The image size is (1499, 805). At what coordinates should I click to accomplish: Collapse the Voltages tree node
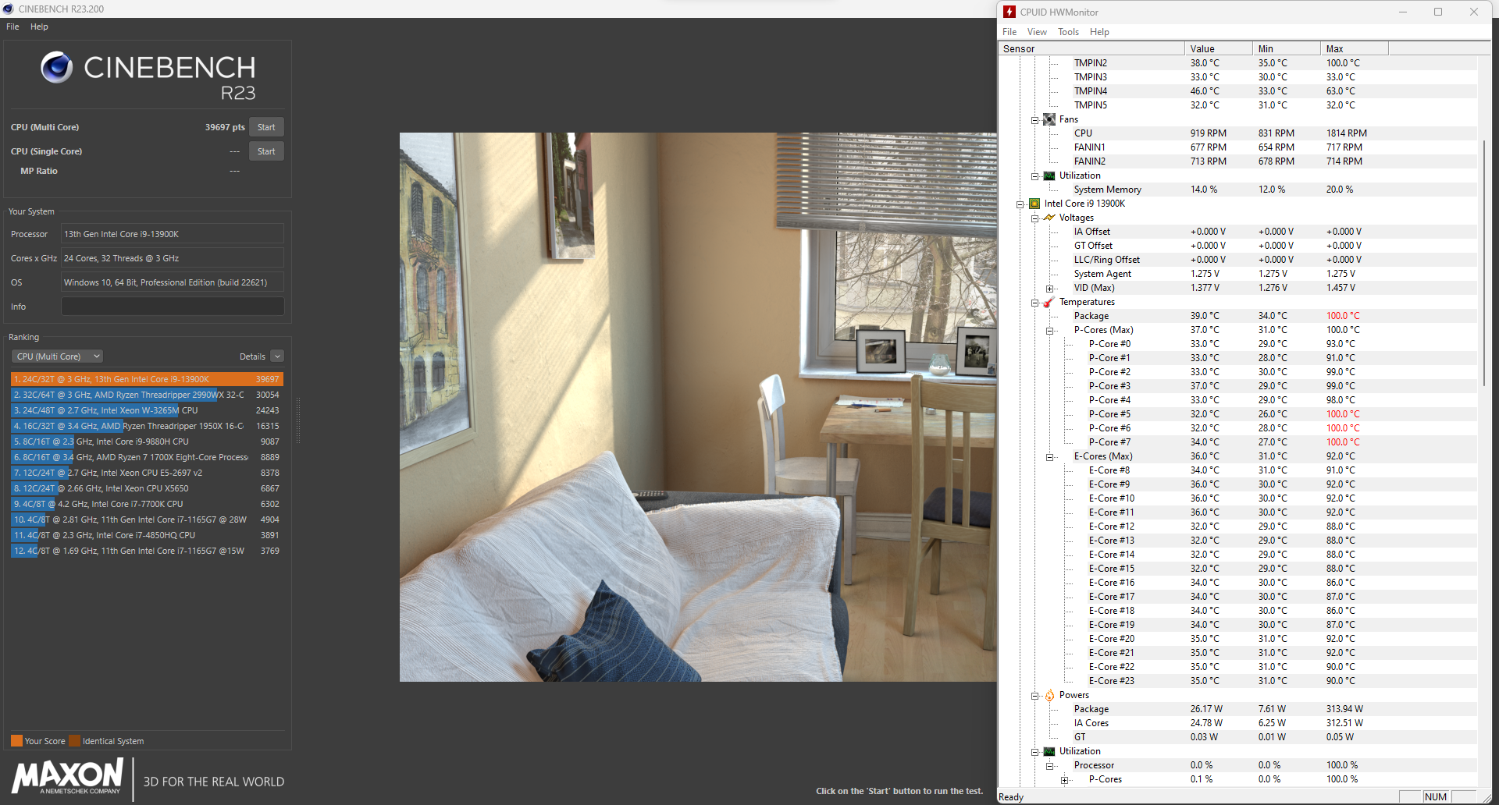tap(1035, 218)
